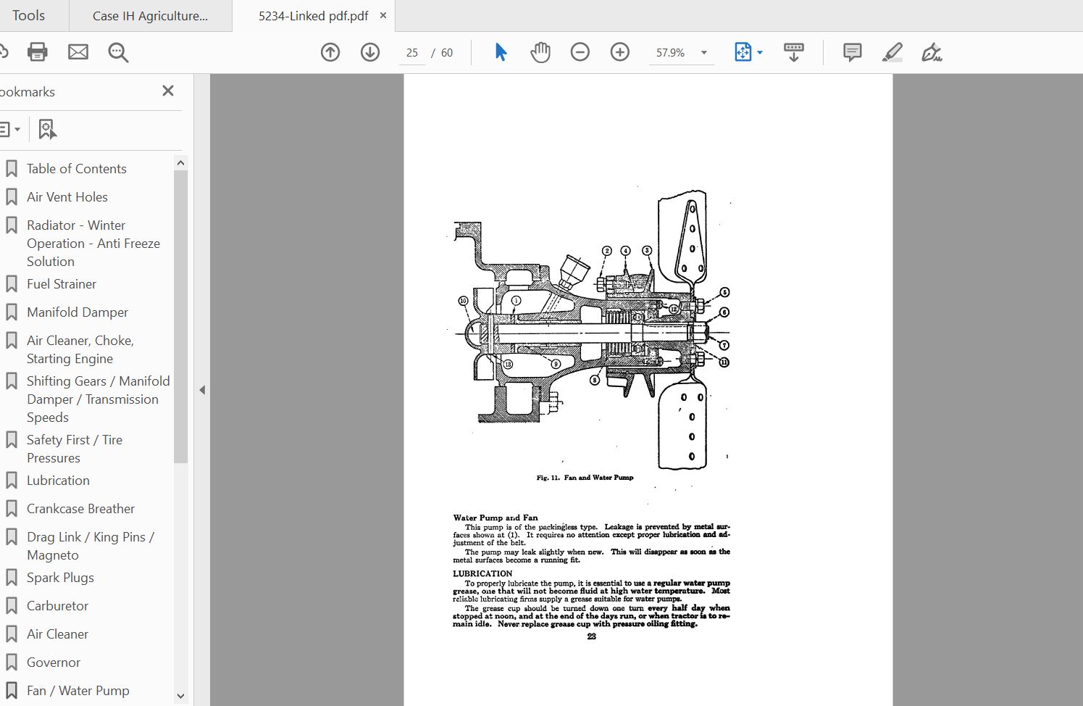1083x706 pixels.
Task: Click the "Water Pump and Fan" heading
Action: point(495,518)
